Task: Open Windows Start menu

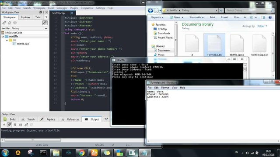Action: click(x=5, y=153)
